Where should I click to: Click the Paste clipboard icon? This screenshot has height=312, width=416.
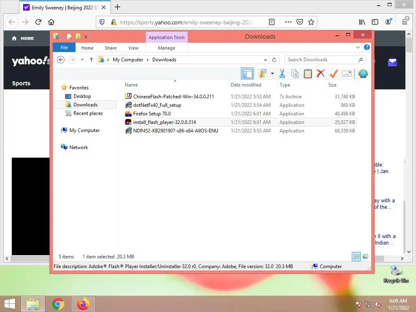[x=308, y=74]
